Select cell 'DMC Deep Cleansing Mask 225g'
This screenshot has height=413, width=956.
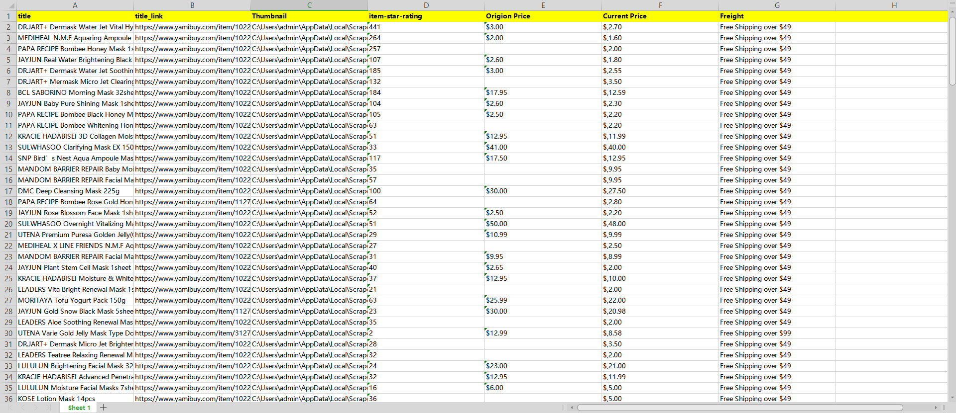75,191
